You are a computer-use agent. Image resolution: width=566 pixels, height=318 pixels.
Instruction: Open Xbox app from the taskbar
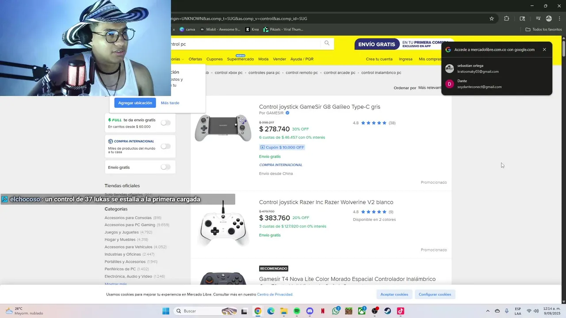click(362, 311)
